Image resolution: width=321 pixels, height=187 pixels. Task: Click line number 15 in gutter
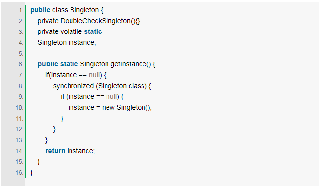(x=20, y=162)
